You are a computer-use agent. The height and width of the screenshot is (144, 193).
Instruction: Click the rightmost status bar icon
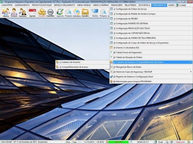[x=189, y=142]
